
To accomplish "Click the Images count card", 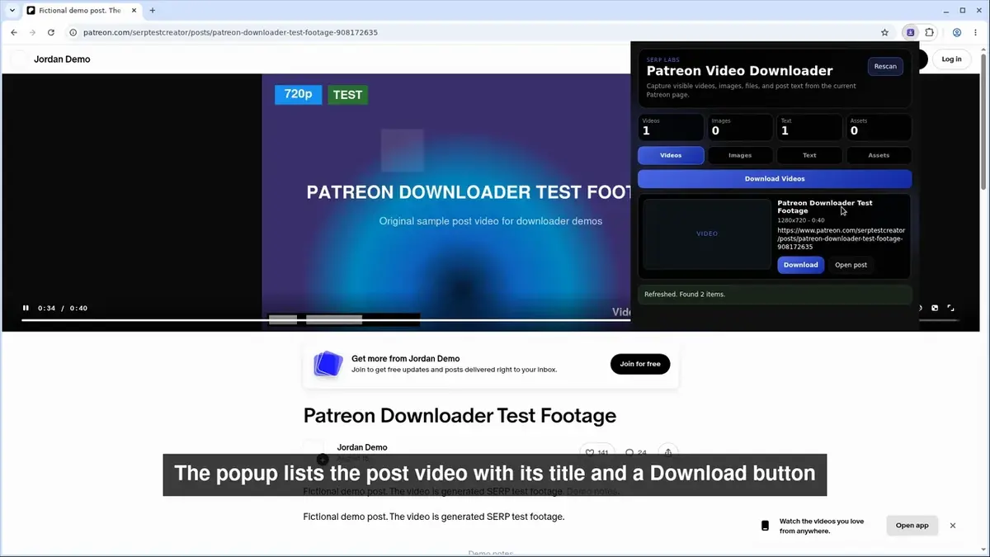I will pyautogui.click(x=740, y=127).
